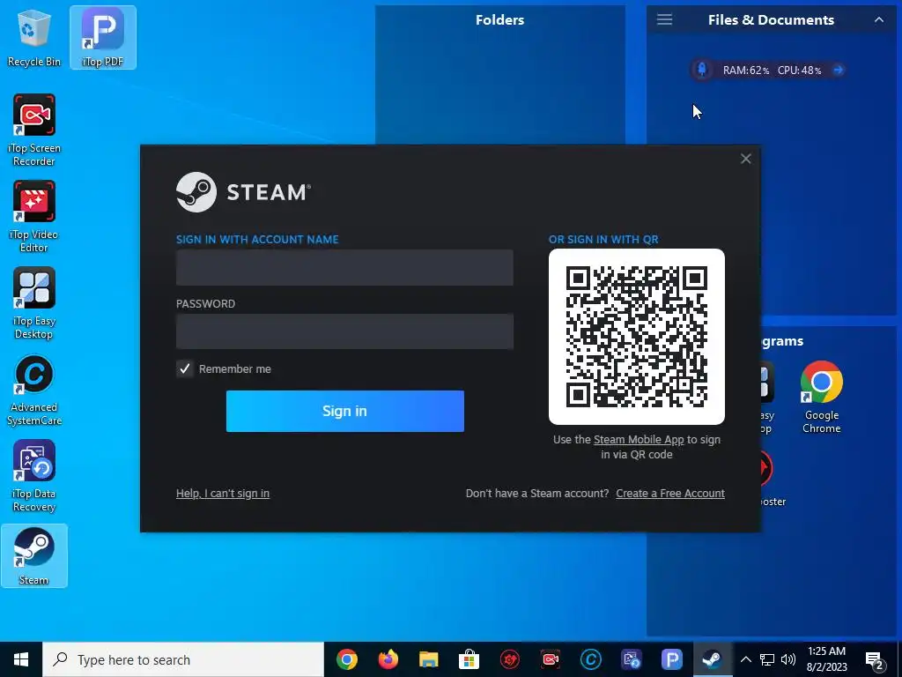Viewport: 902px width, 677px height.
Task: Click the taskbar search box
Action: (183, 659)
